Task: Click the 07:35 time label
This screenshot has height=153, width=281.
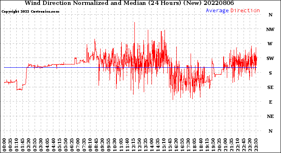Action: point(84,145)
